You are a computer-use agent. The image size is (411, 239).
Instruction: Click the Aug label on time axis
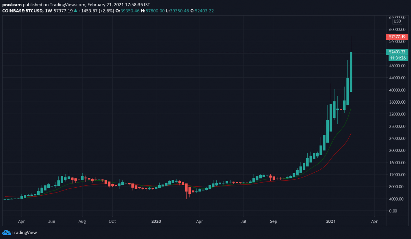(x=82, y=221)
